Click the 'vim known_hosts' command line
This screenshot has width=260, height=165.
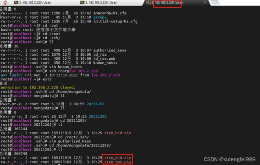41,67
